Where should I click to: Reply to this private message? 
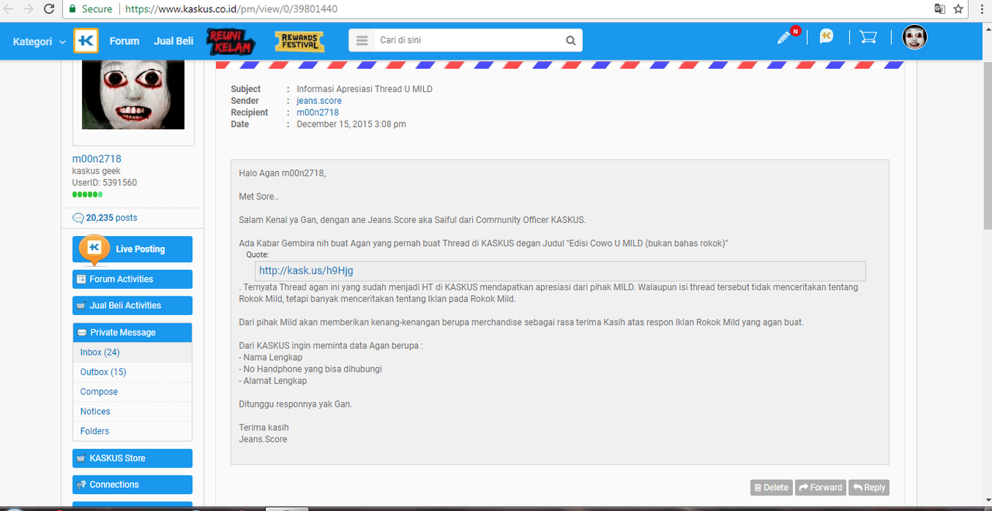869,488
